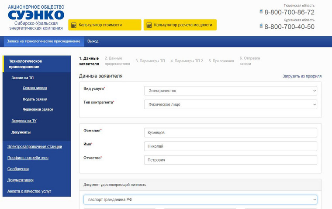The height and width of the screenshot is (209, 332).
Task: Click the Загрузить из профиля link
Action: (x=302, y=76)
